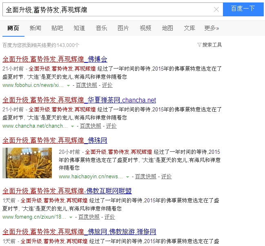Select the 视频 tab

pyautogui.click(x=145, y=28)
